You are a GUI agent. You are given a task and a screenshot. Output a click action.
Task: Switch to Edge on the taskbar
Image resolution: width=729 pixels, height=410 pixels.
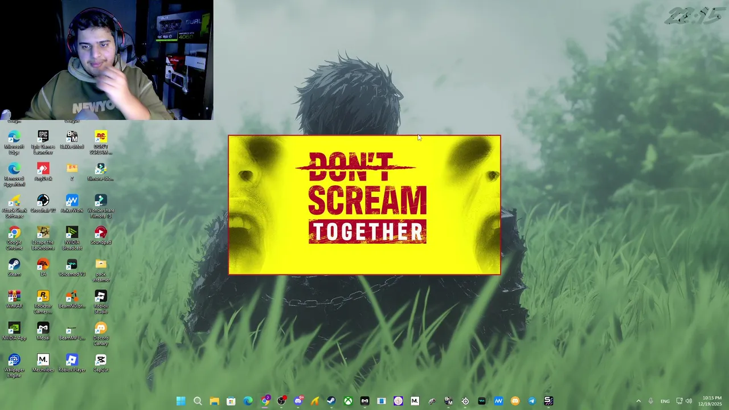(x=248, y=401)
